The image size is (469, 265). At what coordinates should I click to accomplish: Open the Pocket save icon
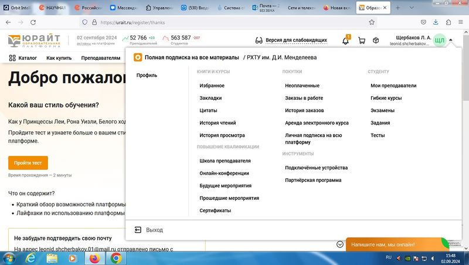[x=423, y=22]
